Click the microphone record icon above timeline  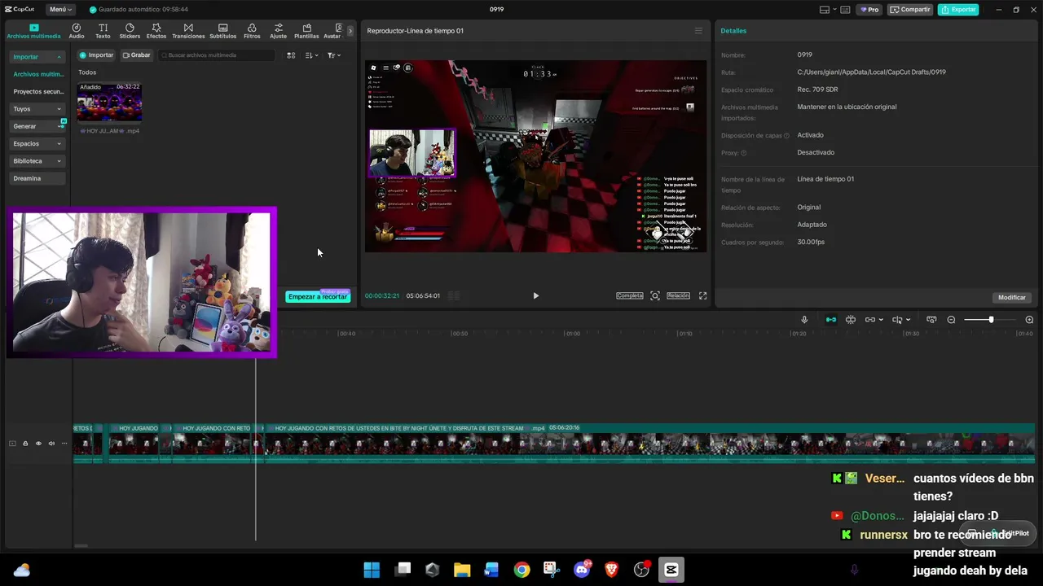click(x=804, y=320)
